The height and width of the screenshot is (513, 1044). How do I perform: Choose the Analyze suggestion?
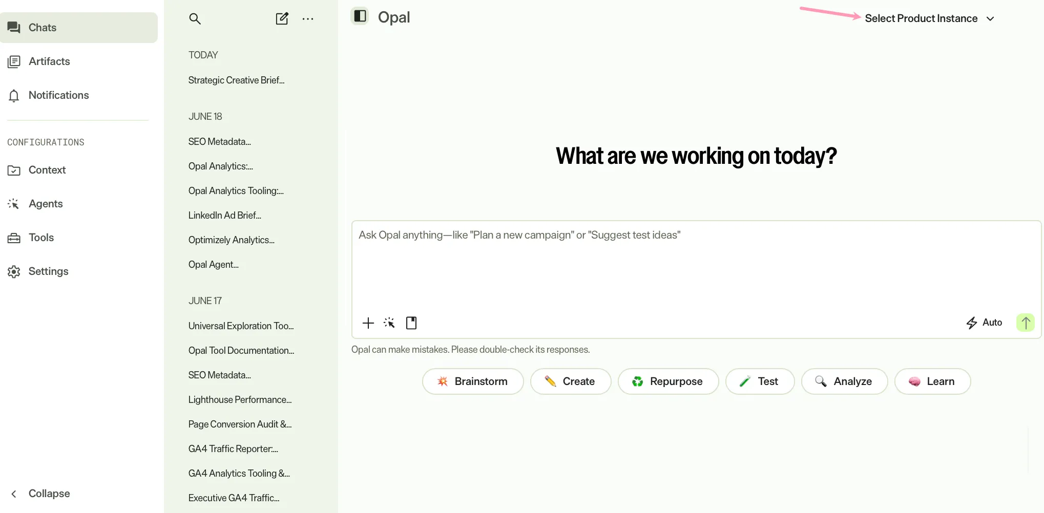tap(845, 381)
